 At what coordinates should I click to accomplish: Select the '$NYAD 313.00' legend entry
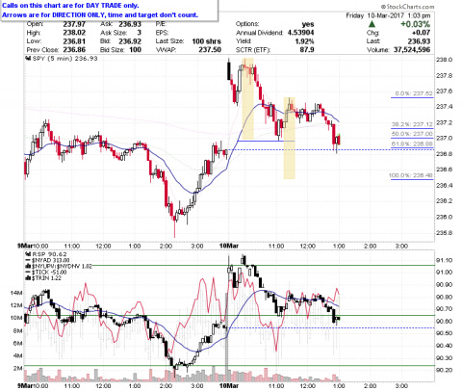pos(50,260)
